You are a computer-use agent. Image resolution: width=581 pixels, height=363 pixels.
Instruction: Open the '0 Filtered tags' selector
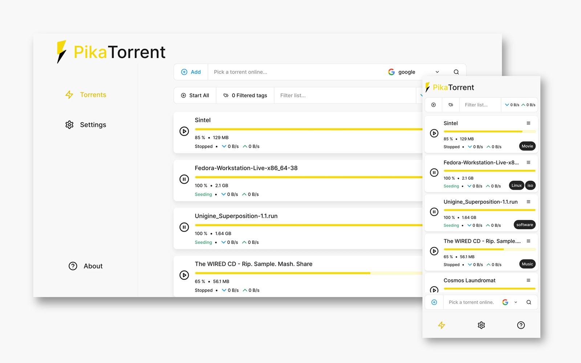pos(245,95)
